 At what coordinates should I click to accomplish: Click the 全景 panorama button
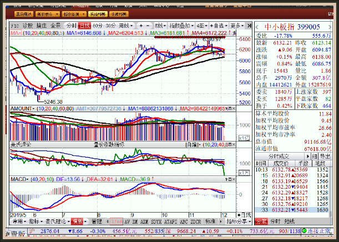55,26
